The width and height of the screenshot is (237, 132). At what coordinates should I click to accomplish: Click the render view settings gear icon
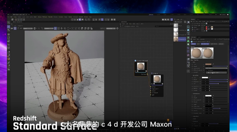click(x=117, y=28)
